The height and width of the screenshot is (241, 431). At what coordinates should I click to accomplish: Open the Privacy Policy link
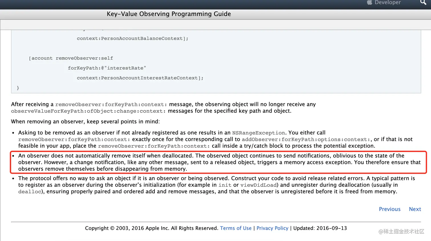[x=272, y=228]
